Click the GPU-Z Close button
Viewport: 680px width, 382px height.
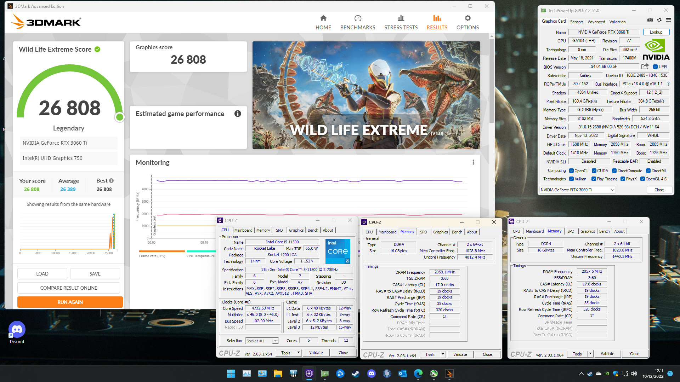(659, 190)
